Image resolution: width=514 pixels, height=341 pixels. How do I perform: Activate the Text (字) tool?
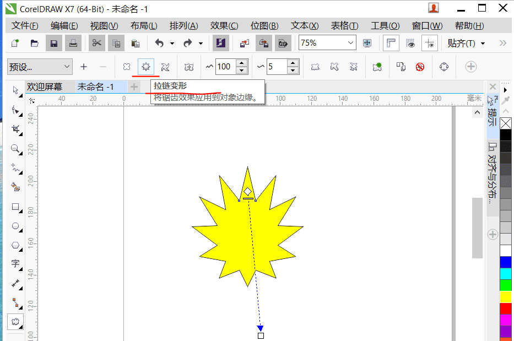click(15, 264)
